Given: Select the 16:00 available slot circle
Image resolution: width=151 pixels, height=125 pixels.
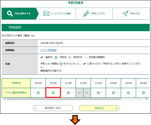Looking at the screenshot, I should [144, 93].
